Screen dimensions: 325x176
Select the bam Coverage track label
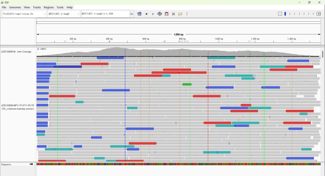[x=16, y=52]
